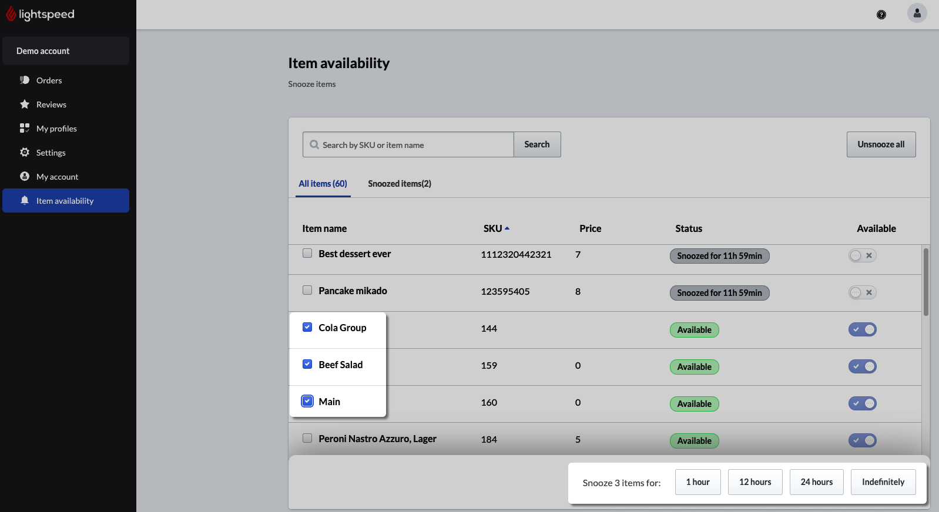Click the My profiles grid icon
Screen dimensions: 939x512
pyautogui.click(x=25, y=128)
